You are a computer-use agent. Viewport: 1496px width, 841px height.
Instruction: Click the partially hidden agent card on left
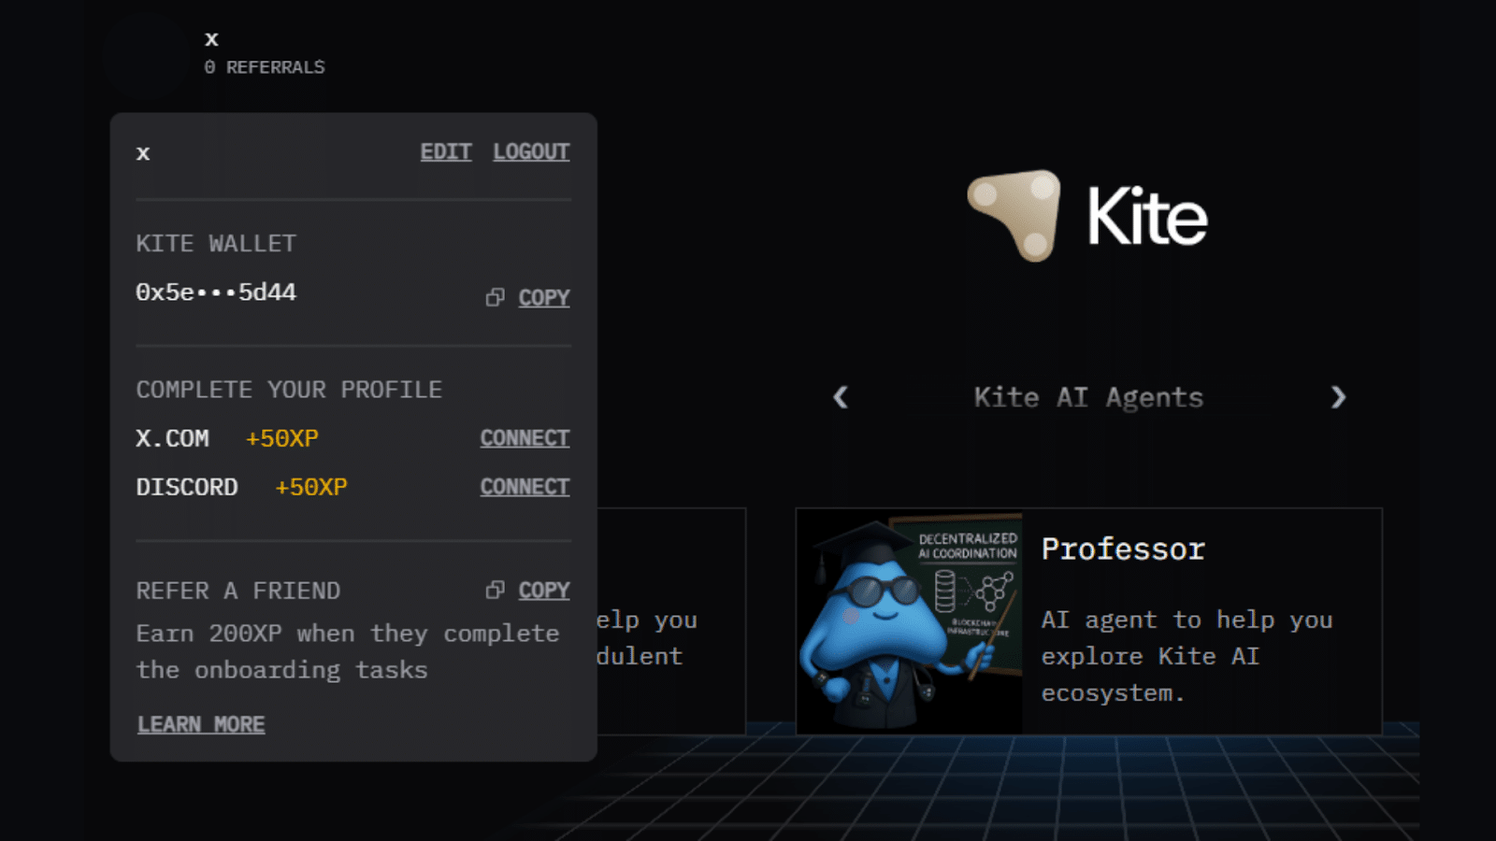(671, 621)
